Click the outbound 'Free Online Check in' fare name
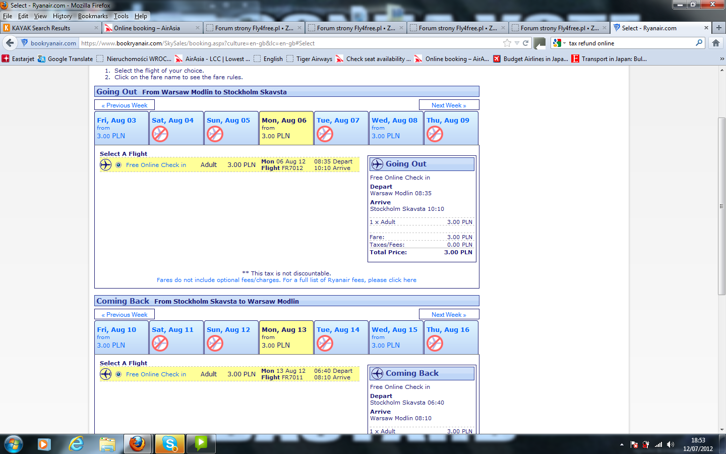The width and height of the screenshot is (726, 454). click(156, 165)
